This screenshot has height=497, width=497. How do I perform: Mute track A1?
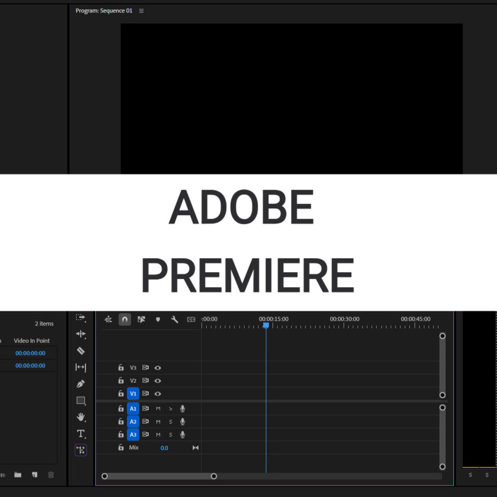coord(158,408)
